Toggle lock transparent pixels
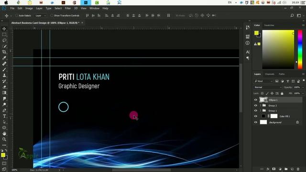This screenshot has height=172, width=306. click(x=262, y=94)
